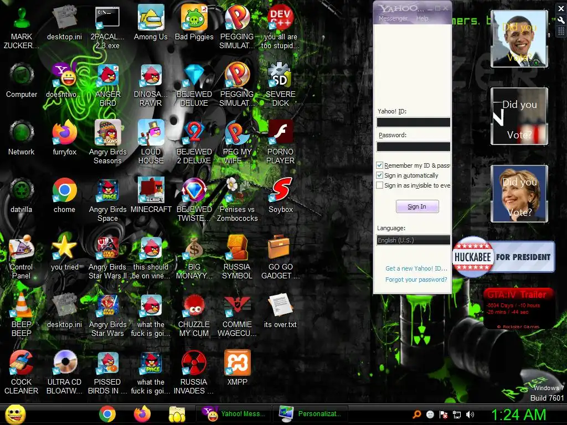Click the 'Forgot your password?' link
The width and height of the screenshot is (567, 425).
point(416,279)
